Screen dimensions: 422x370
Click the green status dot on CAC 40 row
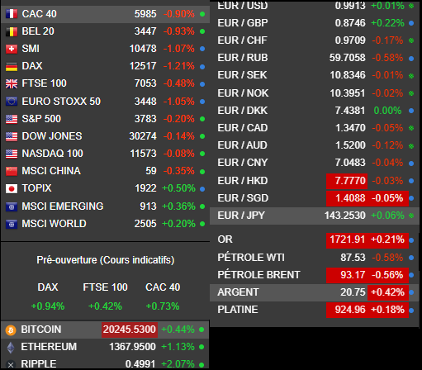pyautogui.click(x=202, y=14)
